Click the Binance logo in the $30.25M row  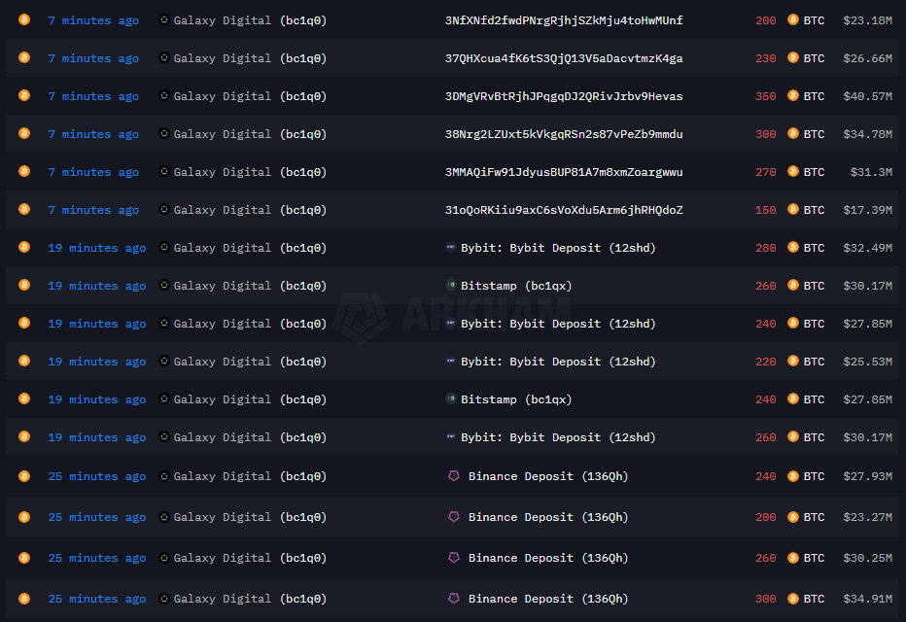454,557
